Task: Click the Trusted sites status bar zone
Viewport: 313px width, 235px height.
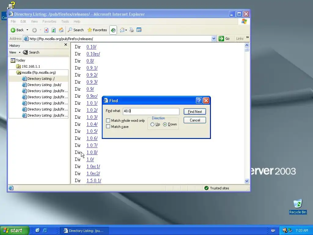Action: click(216, 188)
